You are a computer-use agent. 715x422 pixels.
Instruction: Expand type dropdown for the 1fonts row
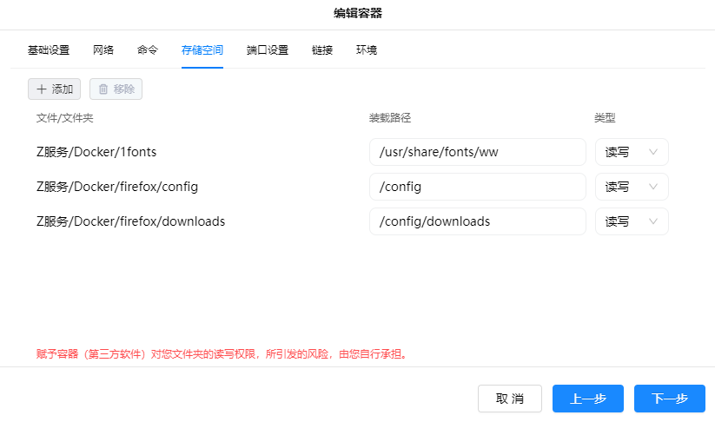(x=632, y=152)
